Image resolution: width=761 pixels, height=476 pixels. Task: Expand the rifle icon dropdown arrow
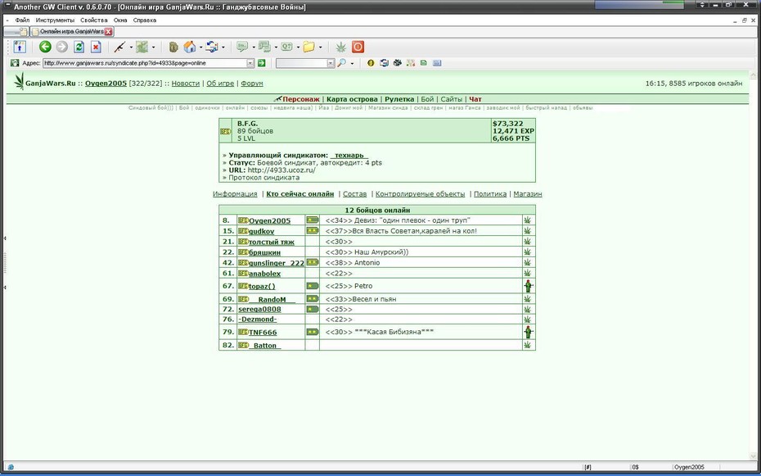pos(131,48)
